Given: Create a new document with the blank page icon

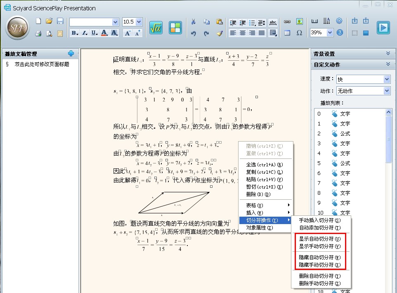Looking at the screenshot, I should pos(38,21).
